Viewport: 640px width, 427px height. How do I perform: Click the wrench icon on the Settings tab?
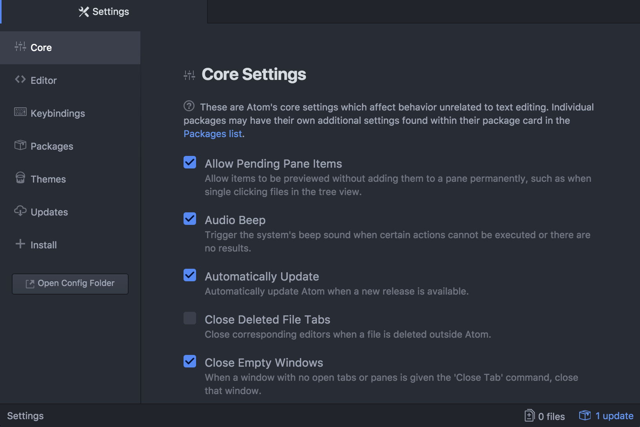pyautogui.click(x=83, y=11)
